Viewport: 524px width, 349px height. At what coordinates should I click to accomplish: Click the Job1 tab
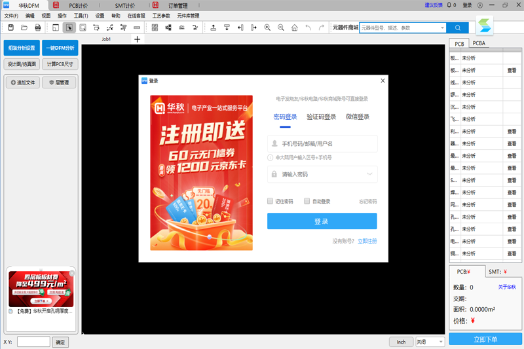106,39
